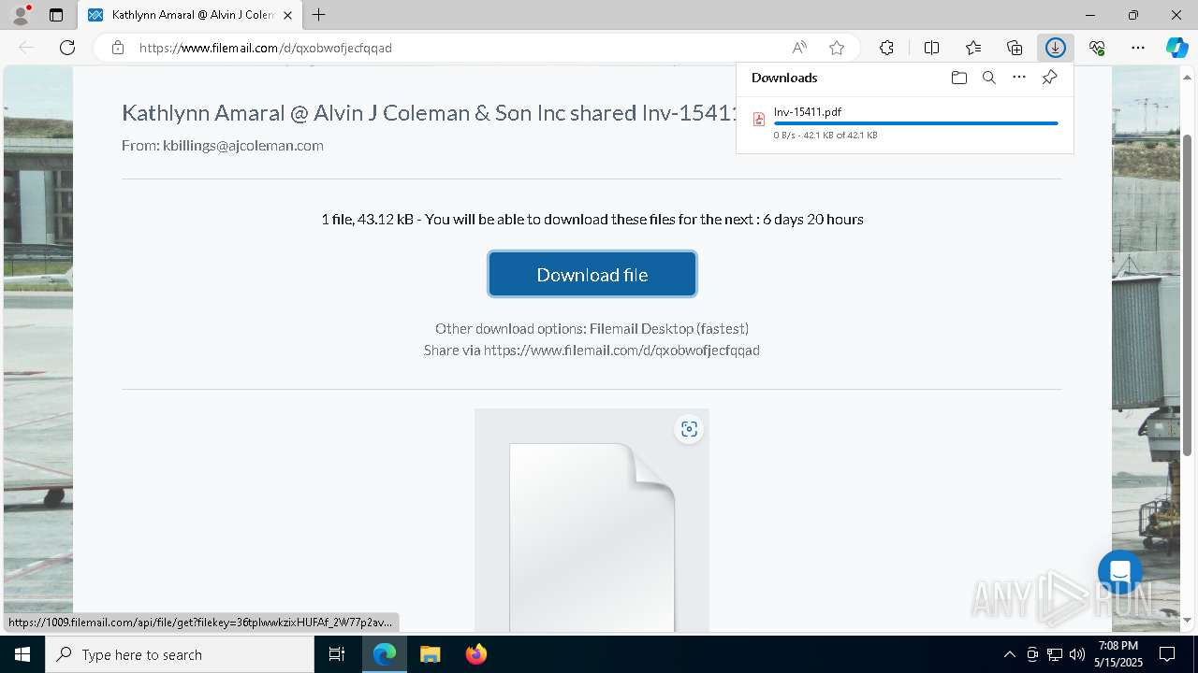Open Settings and more menu
The width and height of the screenshot is (1198, 673).
pos(1138,48)
